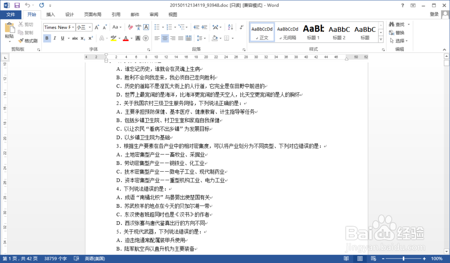The image size is (450, 263).
Task: Apply character shading icon
Action: pos(138,38)
